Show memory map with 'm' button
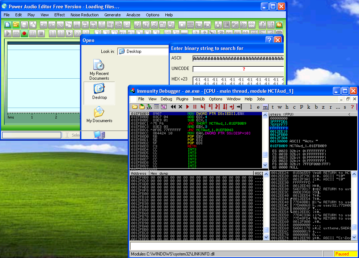Image resolution: width=359 pixels, height=258 pixels. (x=265, y=107)
